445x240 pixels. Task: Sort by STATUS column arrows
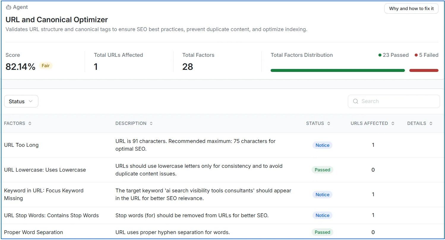click(x=329, y=123)
